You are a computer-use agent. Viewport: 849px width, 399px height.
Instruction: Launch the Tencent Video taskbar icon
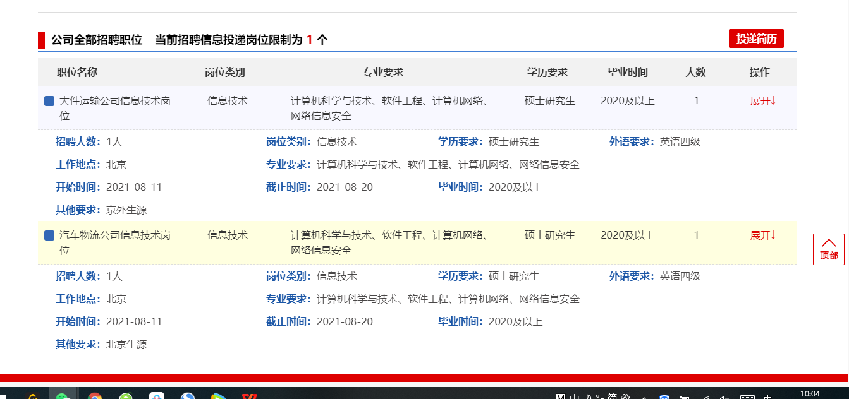click(218, 396)
